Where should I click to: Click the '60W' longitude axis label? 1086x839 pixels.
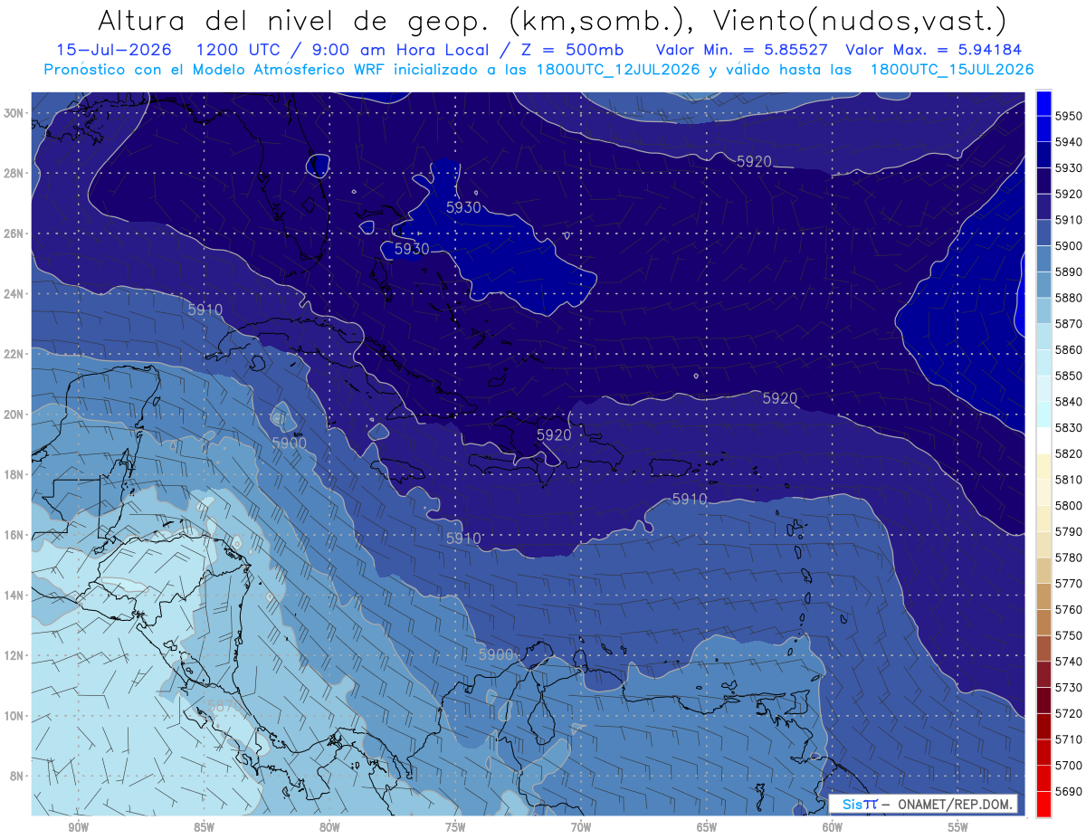833,828
